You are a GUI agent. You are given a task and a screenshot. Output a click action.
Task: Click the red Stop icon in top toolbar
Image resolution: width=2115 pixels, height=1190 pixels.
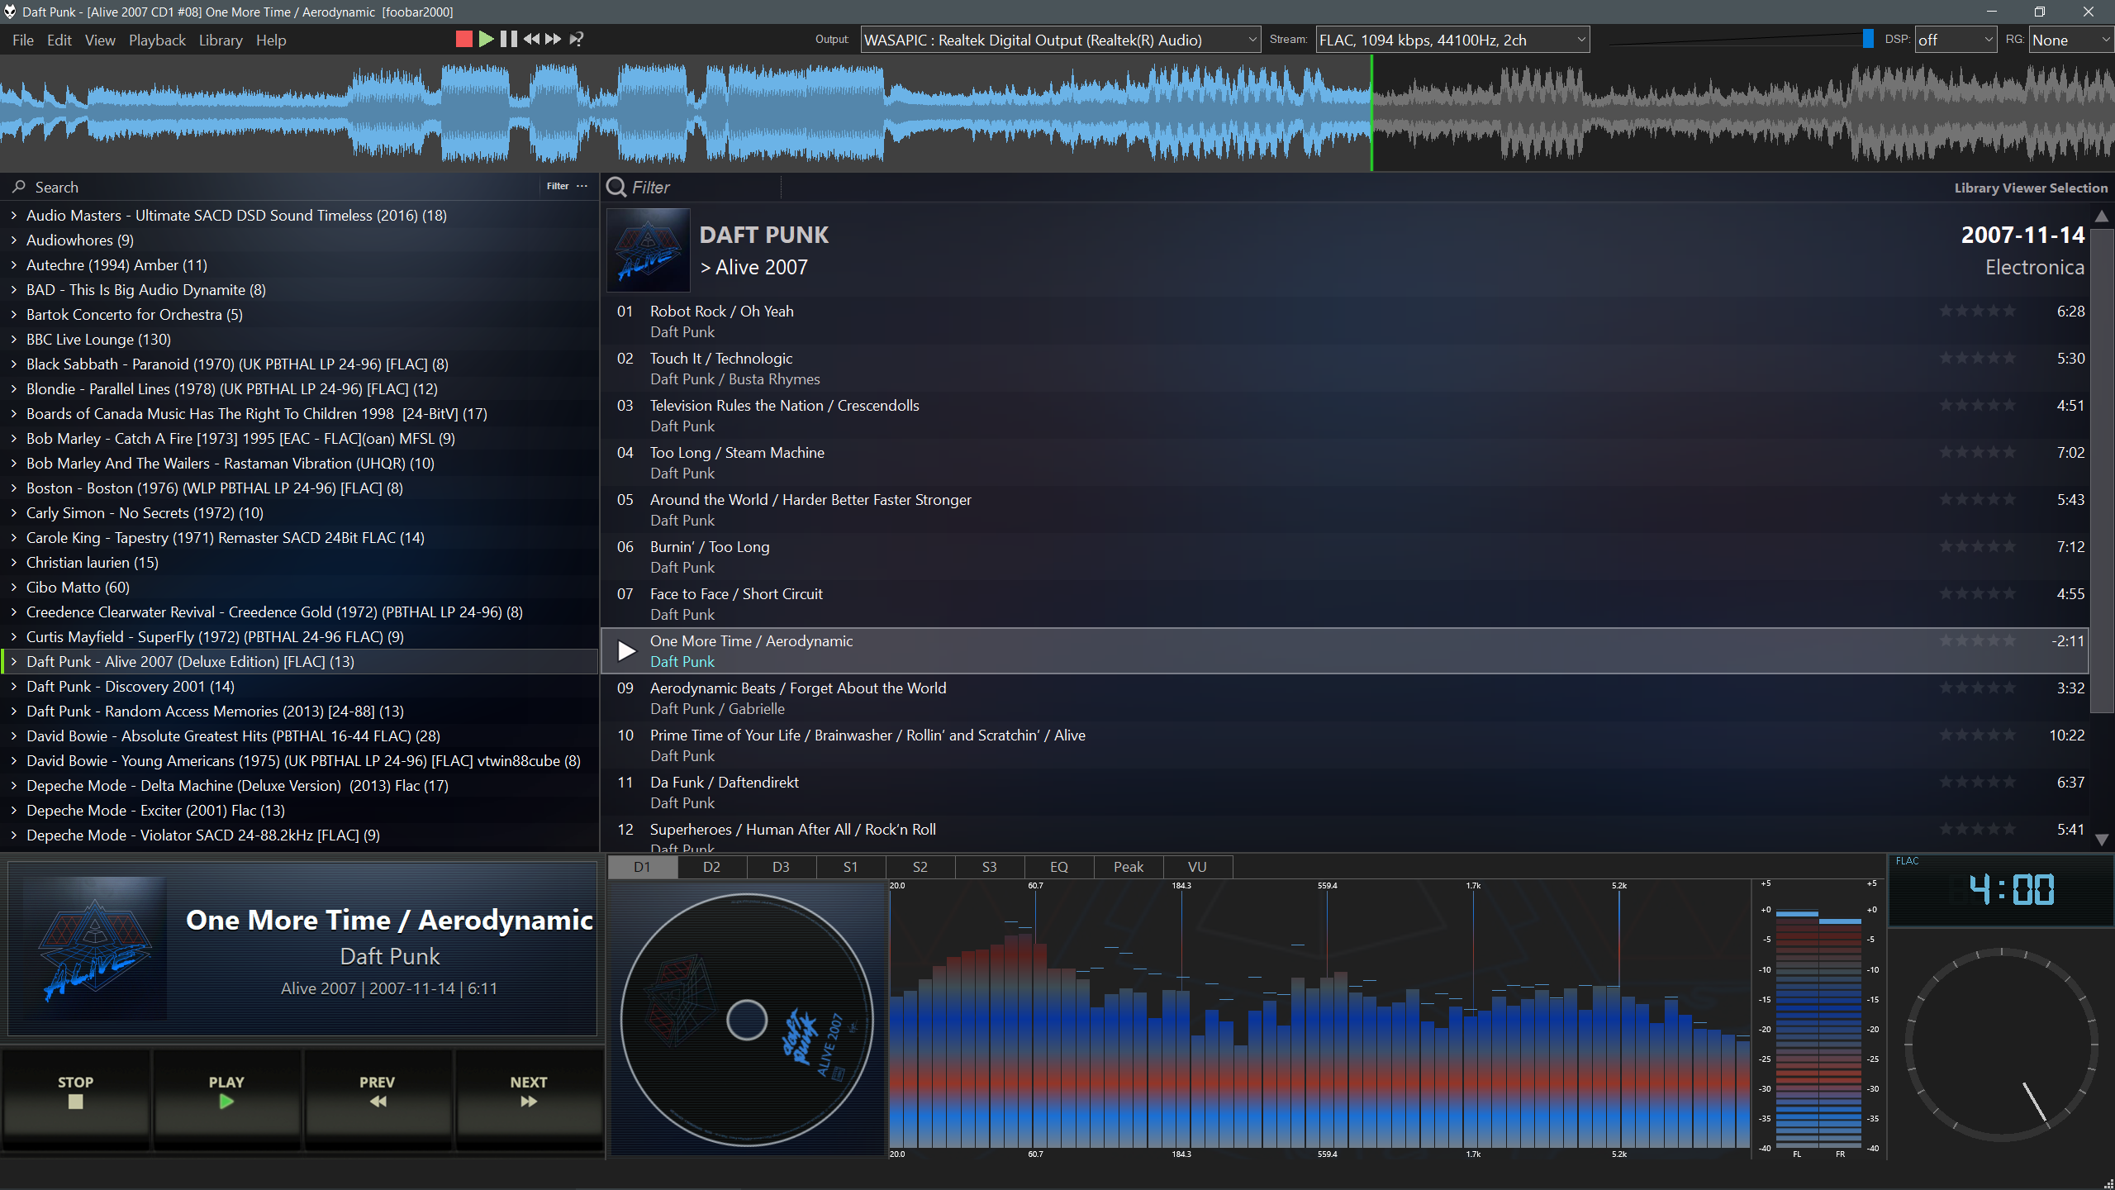pos(463,39)
